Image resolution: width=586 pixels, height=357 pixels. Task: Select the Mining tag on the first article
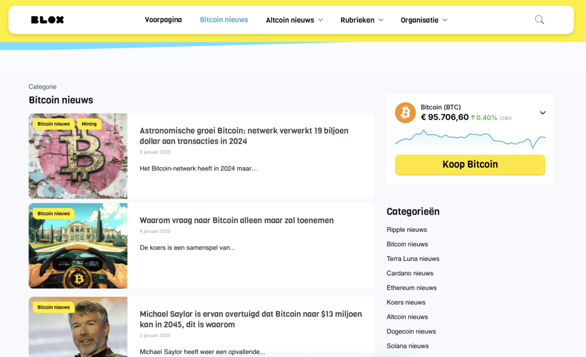[89, 124]
